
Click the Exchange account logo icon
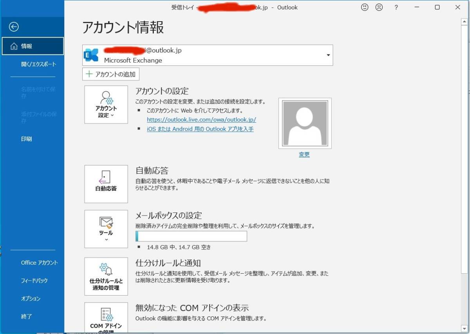pyautogui.click(x=92, y=55)
